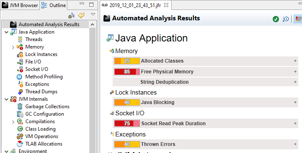Click the sort by time toolbar icon
This screenshot has width=302, height=153.
[286, 19]
